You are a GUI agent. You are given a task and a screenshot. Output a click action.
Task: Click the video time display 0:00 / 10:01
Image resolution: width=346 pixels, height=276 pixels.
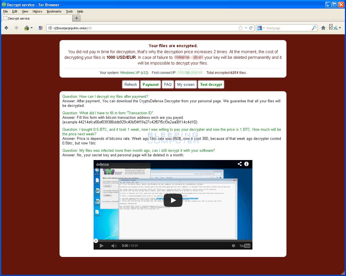[130, 246]
